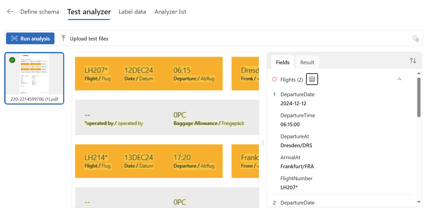Click Upload test files
This screenshot has height=208, width=426.
tap(85, 38)
